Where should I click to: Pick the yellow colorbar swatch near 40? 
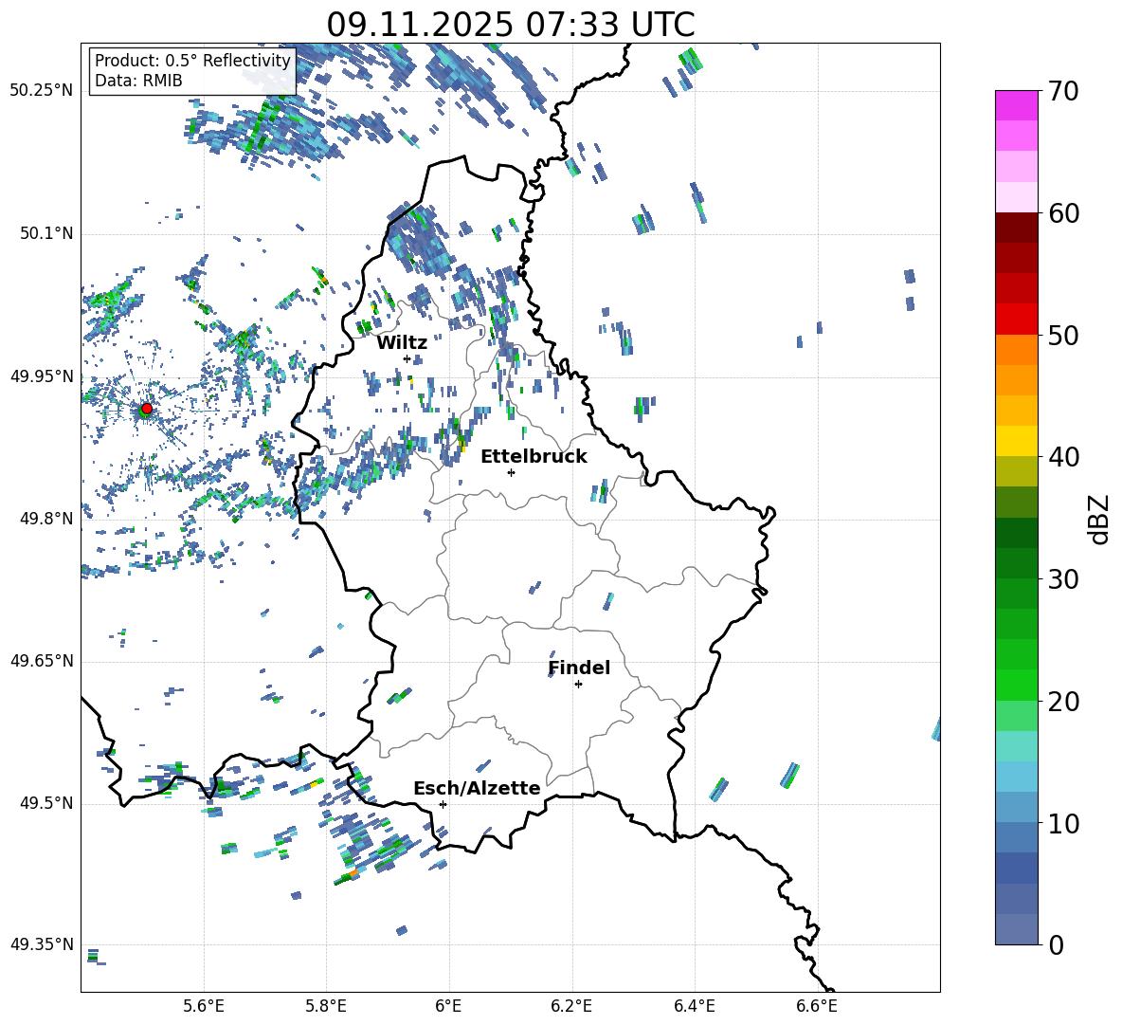coord(1017,441)
